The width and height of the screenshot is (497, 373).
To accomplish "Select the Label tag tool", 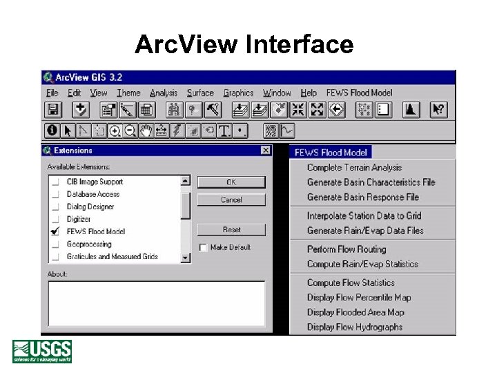I will pyautogui.click(x=208, y=131).
